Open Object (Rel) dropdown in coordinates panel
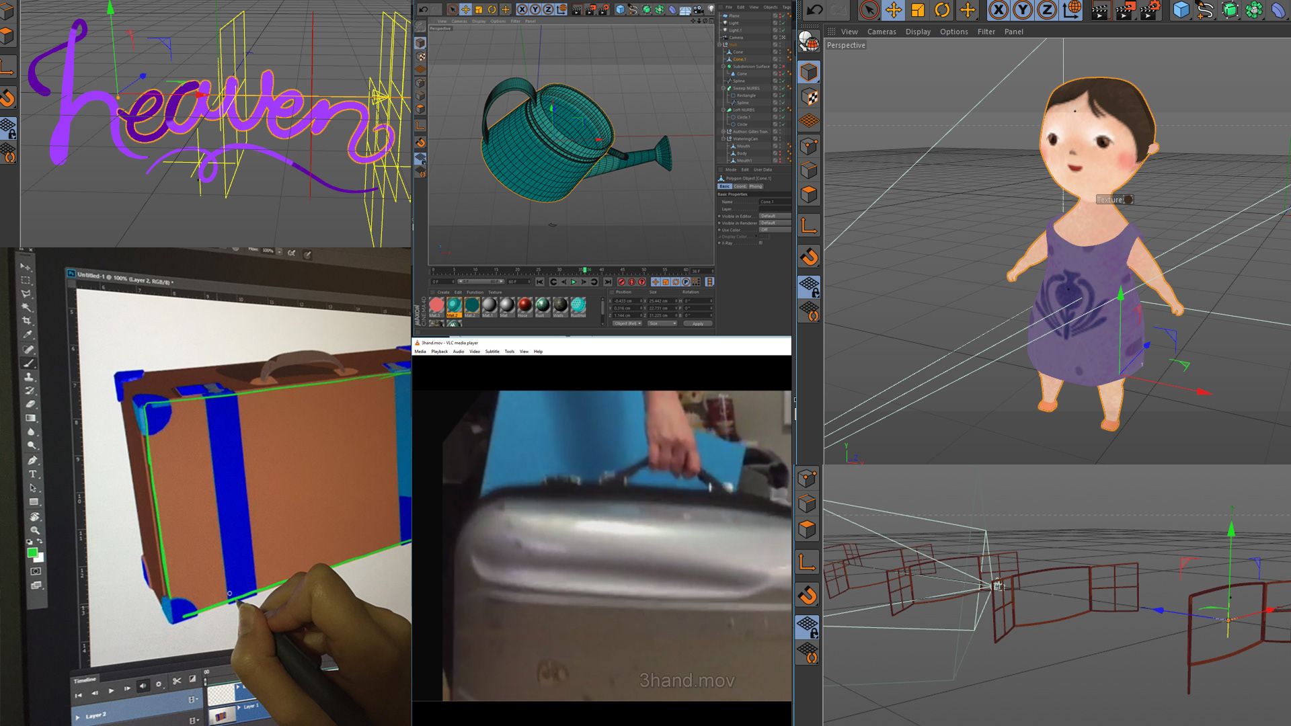Screen dimensions: 1291x726 (x=627, y=323)
